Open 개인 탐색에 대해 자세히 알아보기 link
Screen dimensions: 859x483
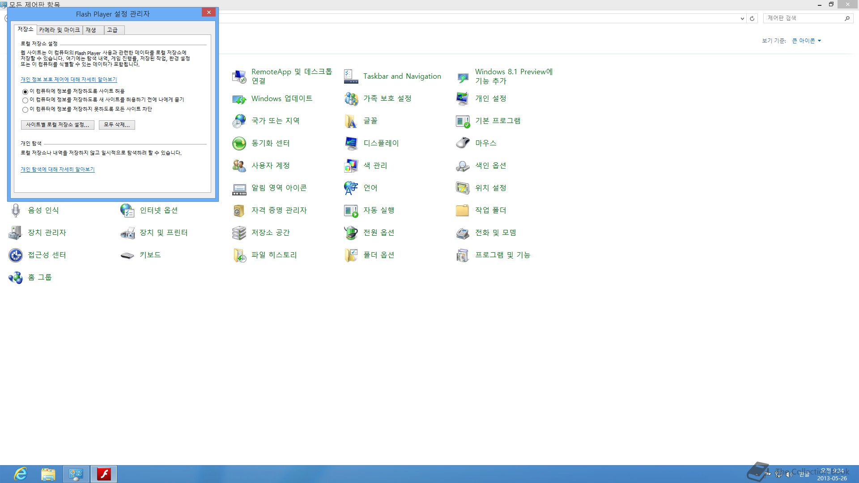coord(58,169)
